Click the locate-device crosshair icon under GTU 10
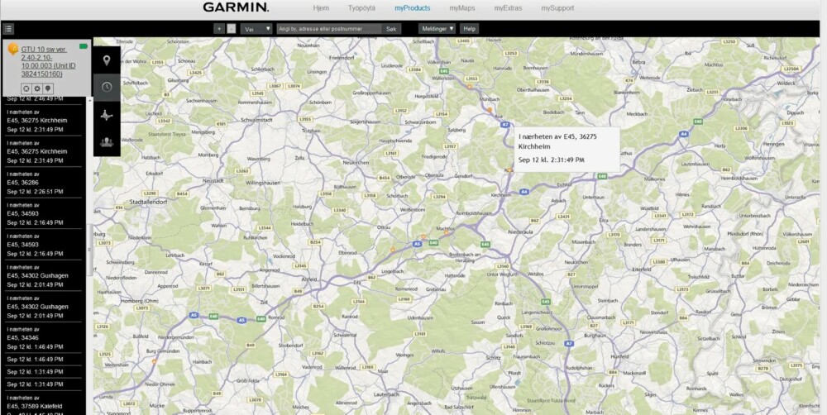Viewport: 827px width, 415px height. pos(26,88)
